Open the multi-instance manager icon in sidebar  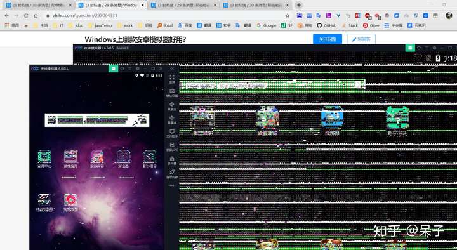(x=172, y=161)
